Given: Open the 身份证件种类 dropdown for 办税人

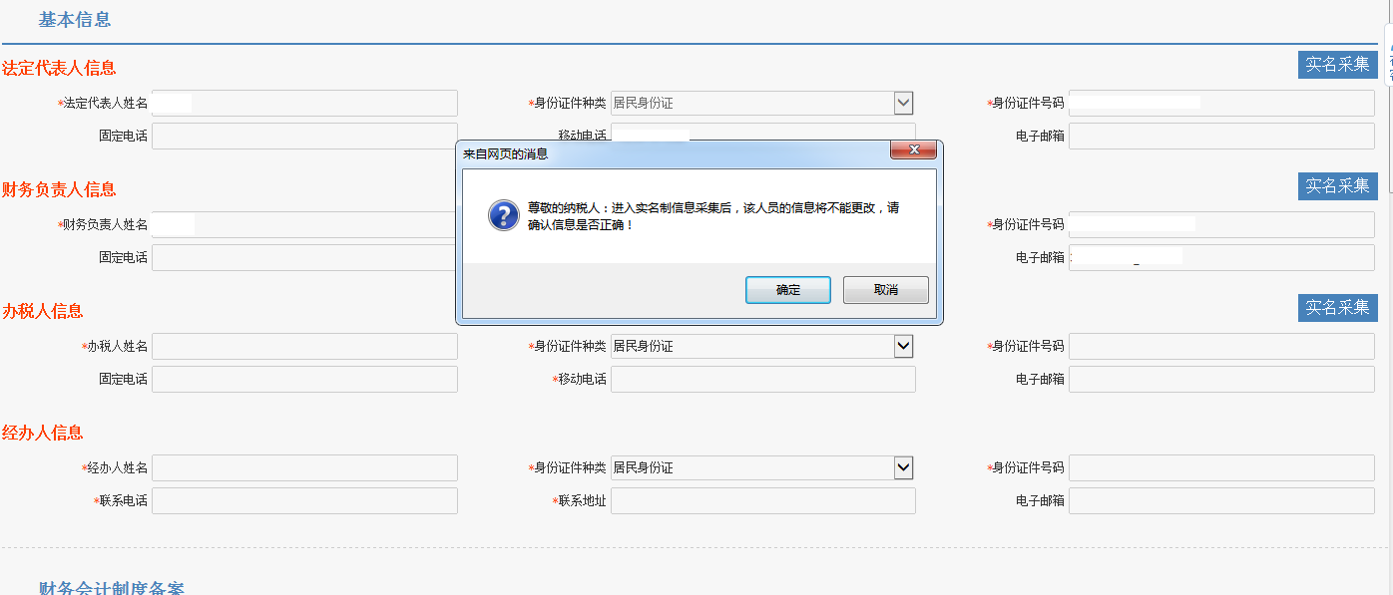Looking at the screenshot, I should (901, 346).
